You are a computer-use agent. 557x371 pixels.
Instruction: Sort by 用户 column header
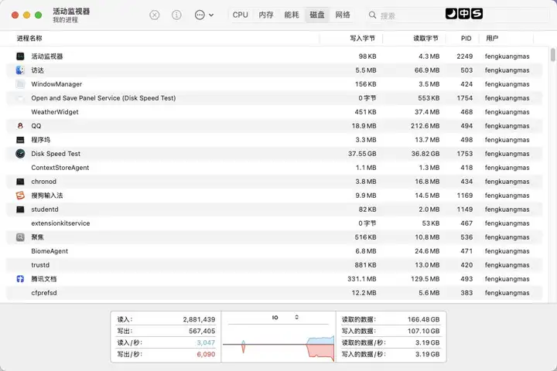click(492, 39)
